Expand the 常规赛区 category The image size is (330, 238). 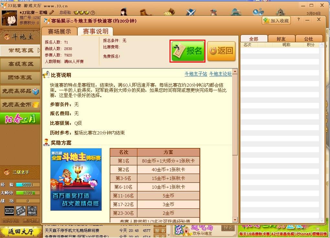point(21,50)
